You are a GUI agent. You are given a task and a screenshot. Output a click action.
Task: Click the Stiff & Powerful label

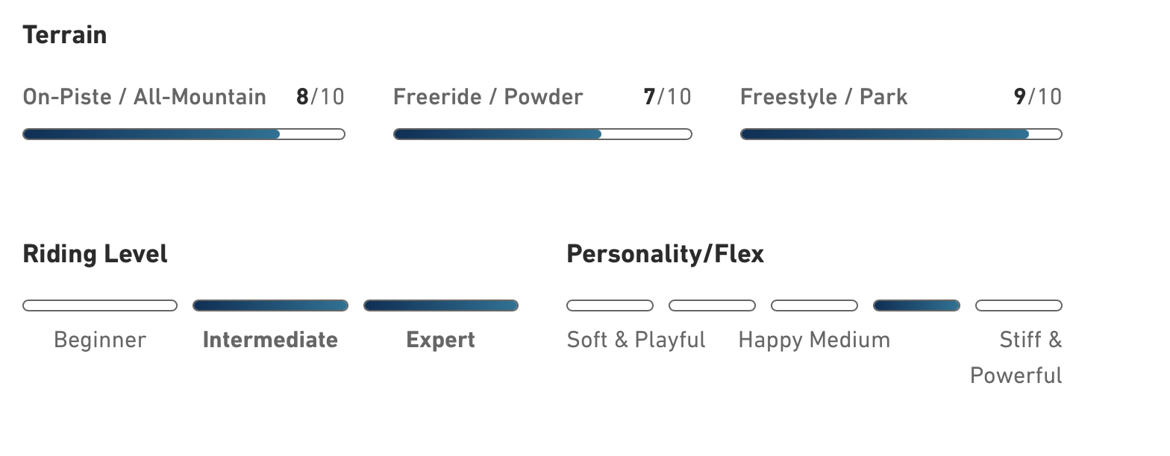pyautogui.click(x=1016, y=358)
